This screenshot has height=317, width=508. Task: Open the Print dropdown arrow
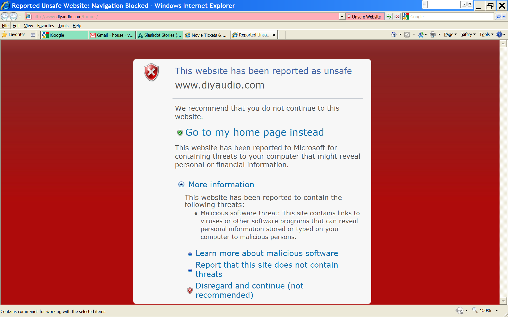[x=439, y=34]
